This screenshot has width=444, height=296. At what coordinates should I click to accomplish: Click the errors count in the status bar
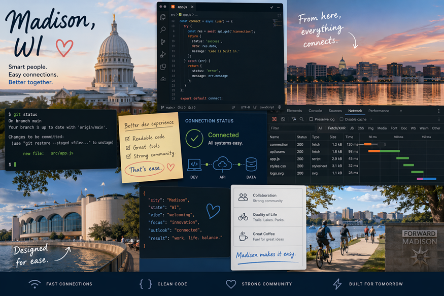click(182, 107)
